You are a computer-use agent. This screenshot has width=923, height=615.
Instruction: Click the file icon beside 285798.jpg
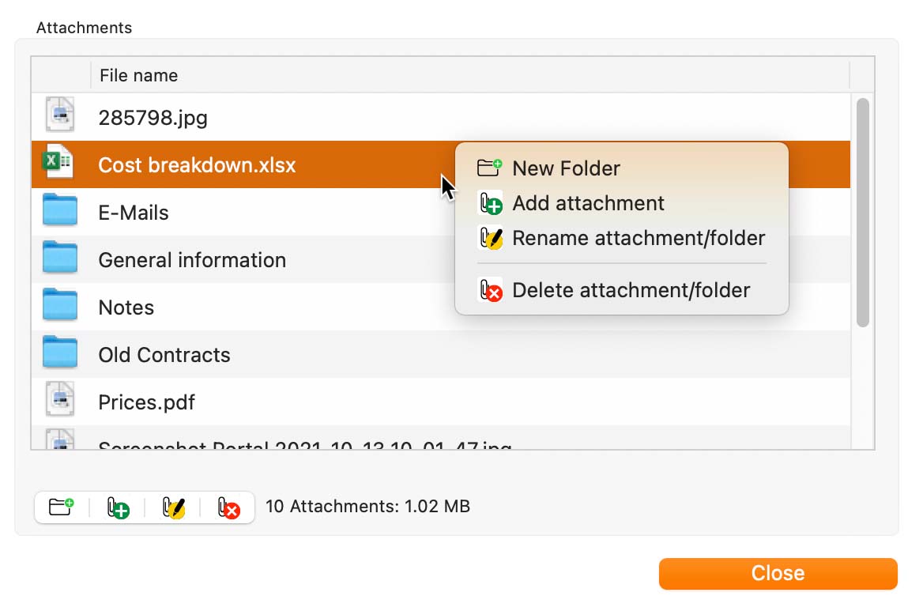click(x=60, y=115)
